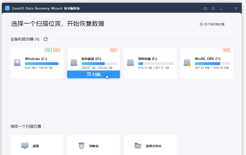Click the refresh devices icon
This screenshot has width=246, height=155.
click(x=46, y=39)
